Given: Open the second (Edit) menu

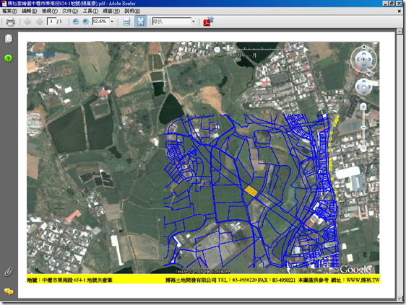Looking at the screenshot, I should 30,11.
